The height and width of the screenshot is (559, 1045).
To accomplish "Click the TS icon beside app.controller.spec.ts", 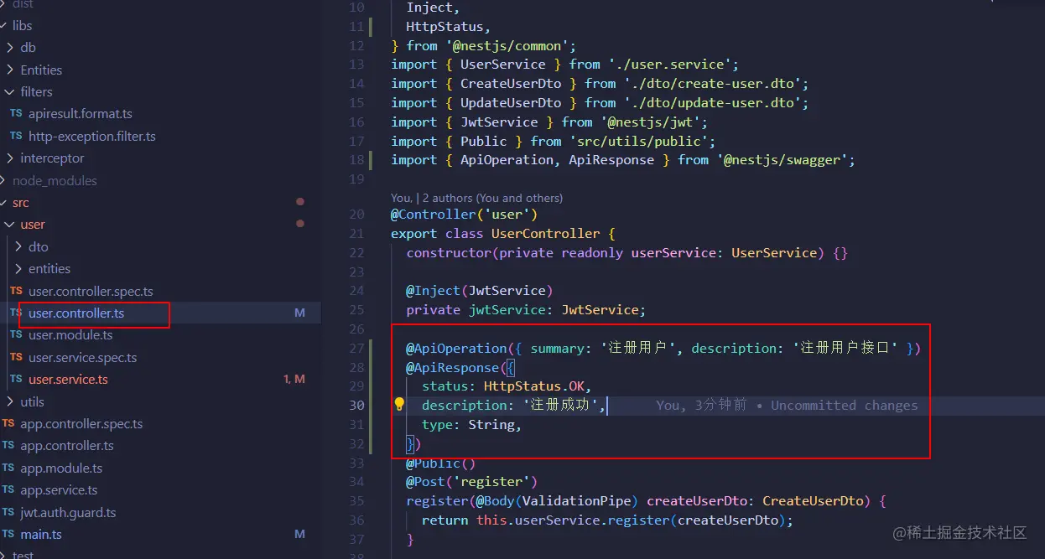I will point(8,423).
